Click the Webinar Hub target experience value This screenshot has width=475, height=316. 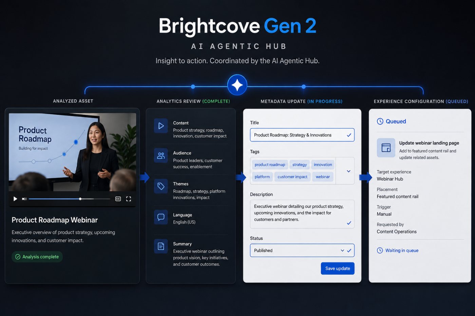tap(390, 179)
